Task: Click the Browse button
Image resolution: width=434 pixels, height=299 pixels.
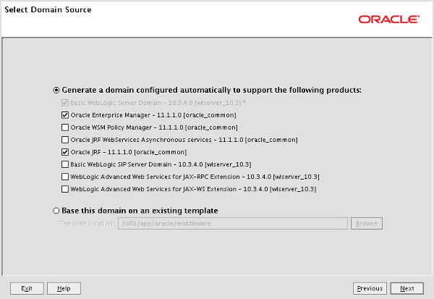Action: coord(367,224)
